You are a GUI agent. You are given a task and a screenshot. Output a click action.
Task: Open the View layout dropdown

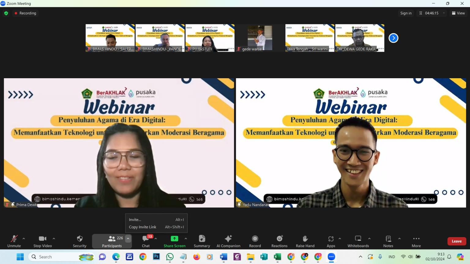pos(458,13)
